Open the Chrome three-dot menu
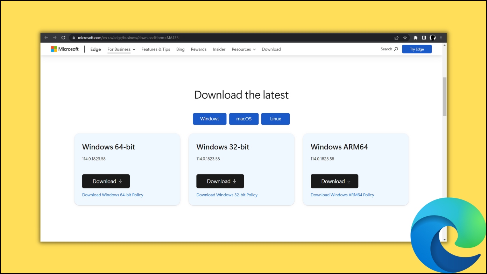 pos(441,38)
